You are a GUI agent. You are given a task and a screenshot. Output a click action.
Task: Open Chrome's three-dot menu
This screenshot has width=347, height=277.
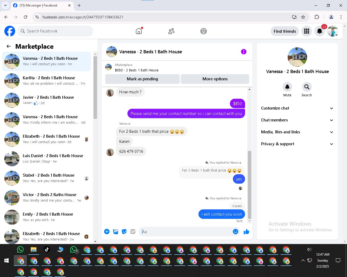341,17
